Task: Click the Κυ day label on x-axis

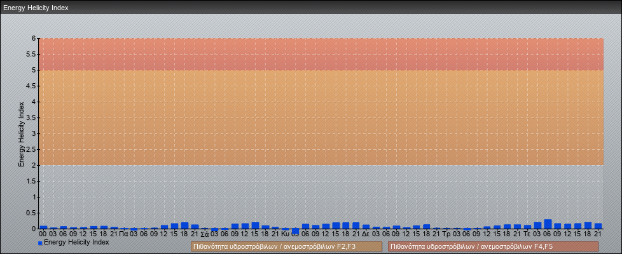Action: [x=285, y=234]
